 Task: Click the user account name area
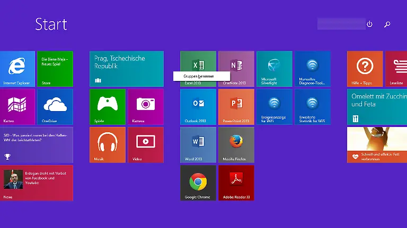[x=341, y=24]
